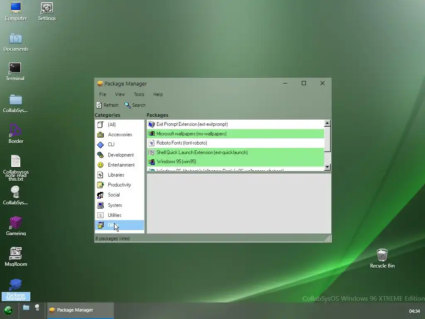425x319 pixels.
Task: Select Roboto Fonts (font-roboto) package row
Action: pos(236,143)
